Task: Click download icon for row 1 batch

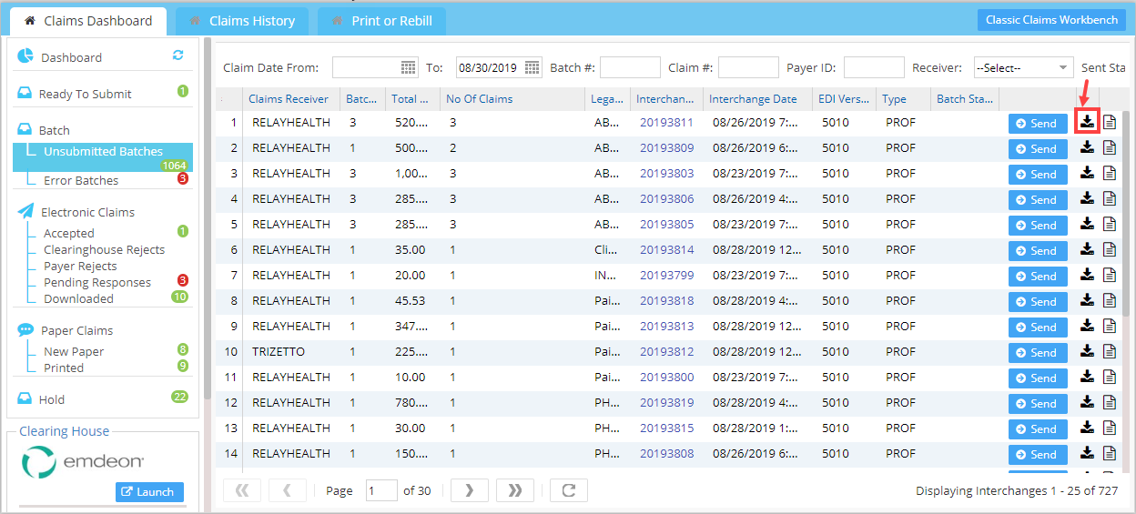Action: (x=1088, y=122)
